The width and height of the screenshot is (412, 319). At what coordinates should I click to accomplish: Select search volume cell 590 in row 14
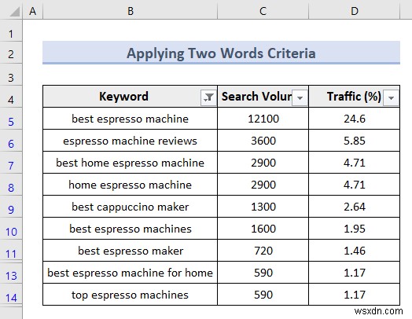(x=263, y=295)
